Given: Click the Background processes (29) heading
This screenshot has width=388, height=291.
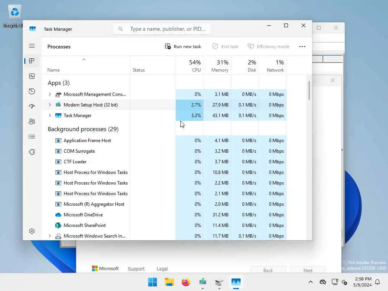Looking at the screenshot, I should coord(83,129).
